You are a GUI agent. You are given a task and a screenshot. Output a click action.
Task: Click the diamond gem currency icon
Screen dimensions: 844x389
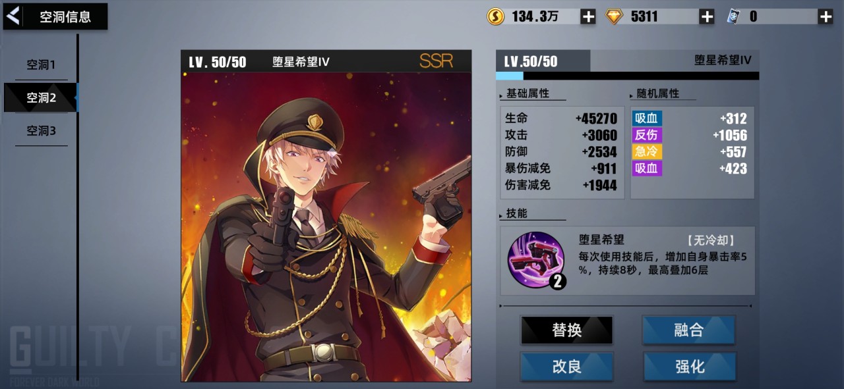[x=615, y=17]
